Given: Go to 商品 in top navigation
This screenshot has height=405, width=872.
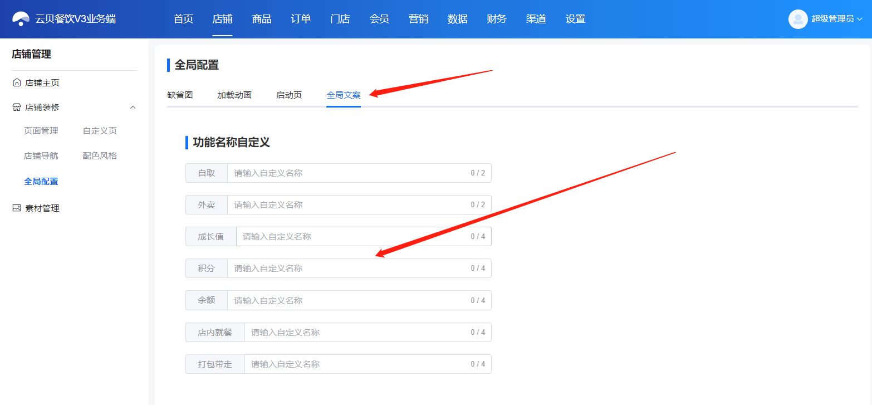Looking at the screenshot, I should click(x=262, y=19).
